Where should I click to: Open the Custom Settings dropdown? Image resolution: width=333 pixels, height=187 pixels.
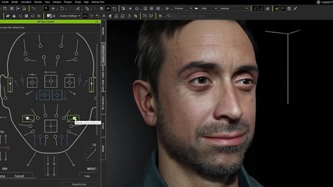point(70,16)
